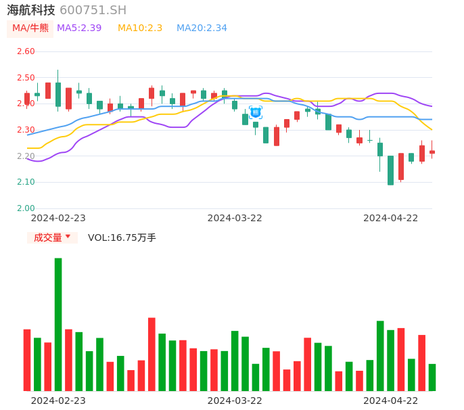The height and width of the screenshot is (410, 464).
Task: Click the VOL:16.75万手 volume readout
Action: [122, 237]
